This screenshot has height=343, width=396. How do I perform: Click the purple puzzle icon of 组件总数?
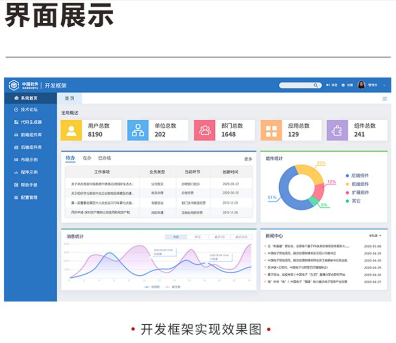pyautogui.click(x=337, y=130)
